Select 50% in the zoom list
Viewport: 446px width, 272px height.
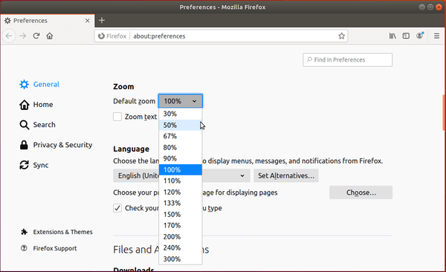point(181,125)
